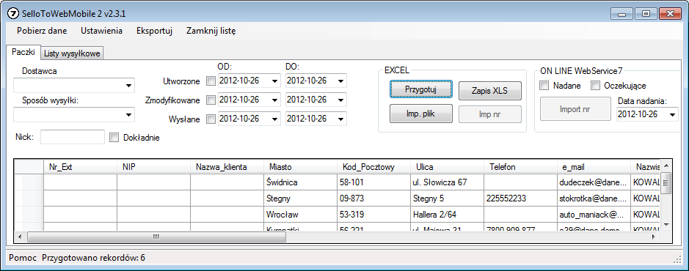Select the 58-101 postal code cell
Viewport: 689px width, 271px height.
pos(373,182)
